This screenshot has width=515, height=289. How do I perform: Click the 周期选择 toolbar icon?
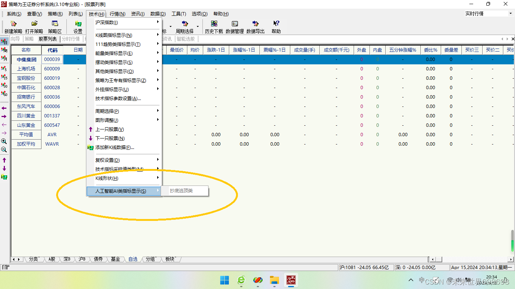pos(185,27)
